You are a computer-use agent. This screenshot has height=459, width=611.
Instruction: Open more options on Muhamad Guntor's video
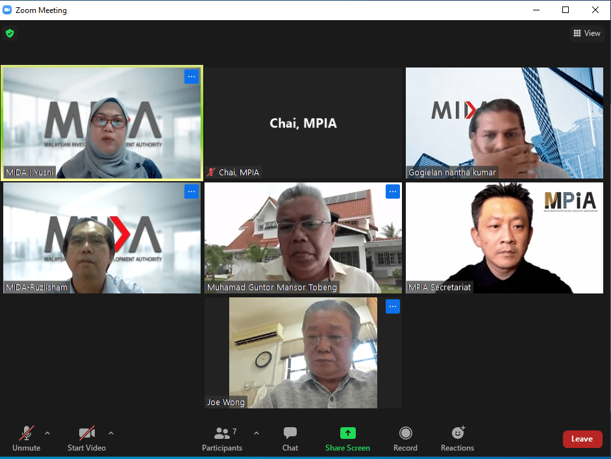[x=392, y=192]
